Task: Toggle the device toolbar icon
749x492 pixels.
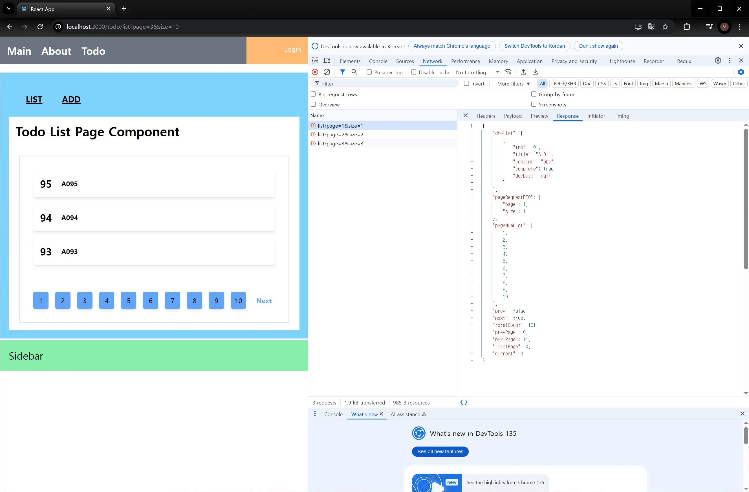Action: (327, 60)
